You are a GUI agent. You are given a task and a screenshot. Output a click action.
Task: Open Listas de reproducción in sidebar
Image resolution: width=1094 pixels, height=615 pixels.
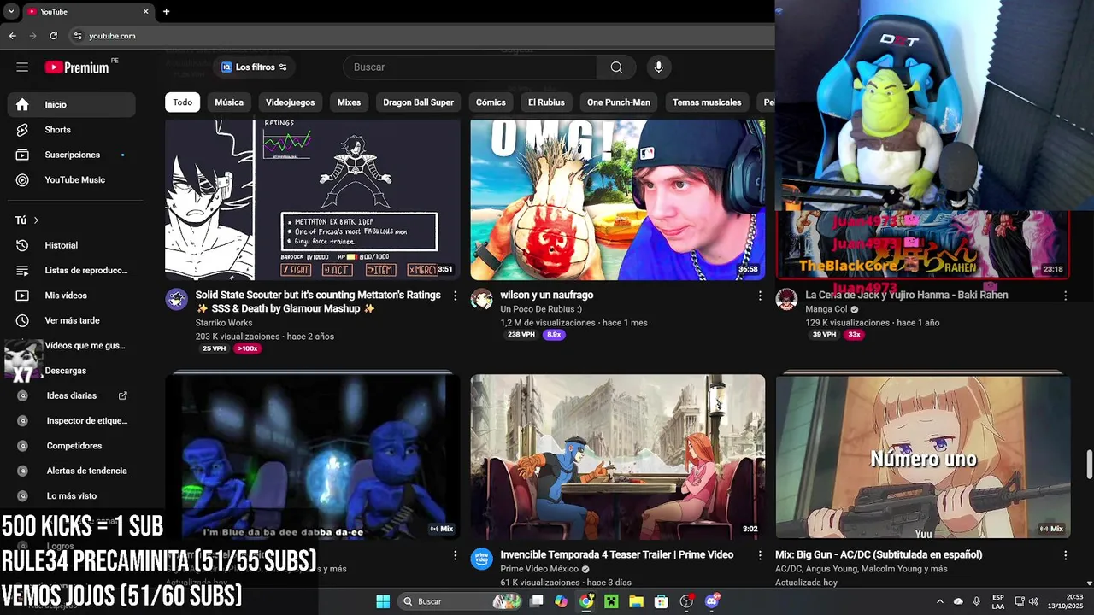72,271
